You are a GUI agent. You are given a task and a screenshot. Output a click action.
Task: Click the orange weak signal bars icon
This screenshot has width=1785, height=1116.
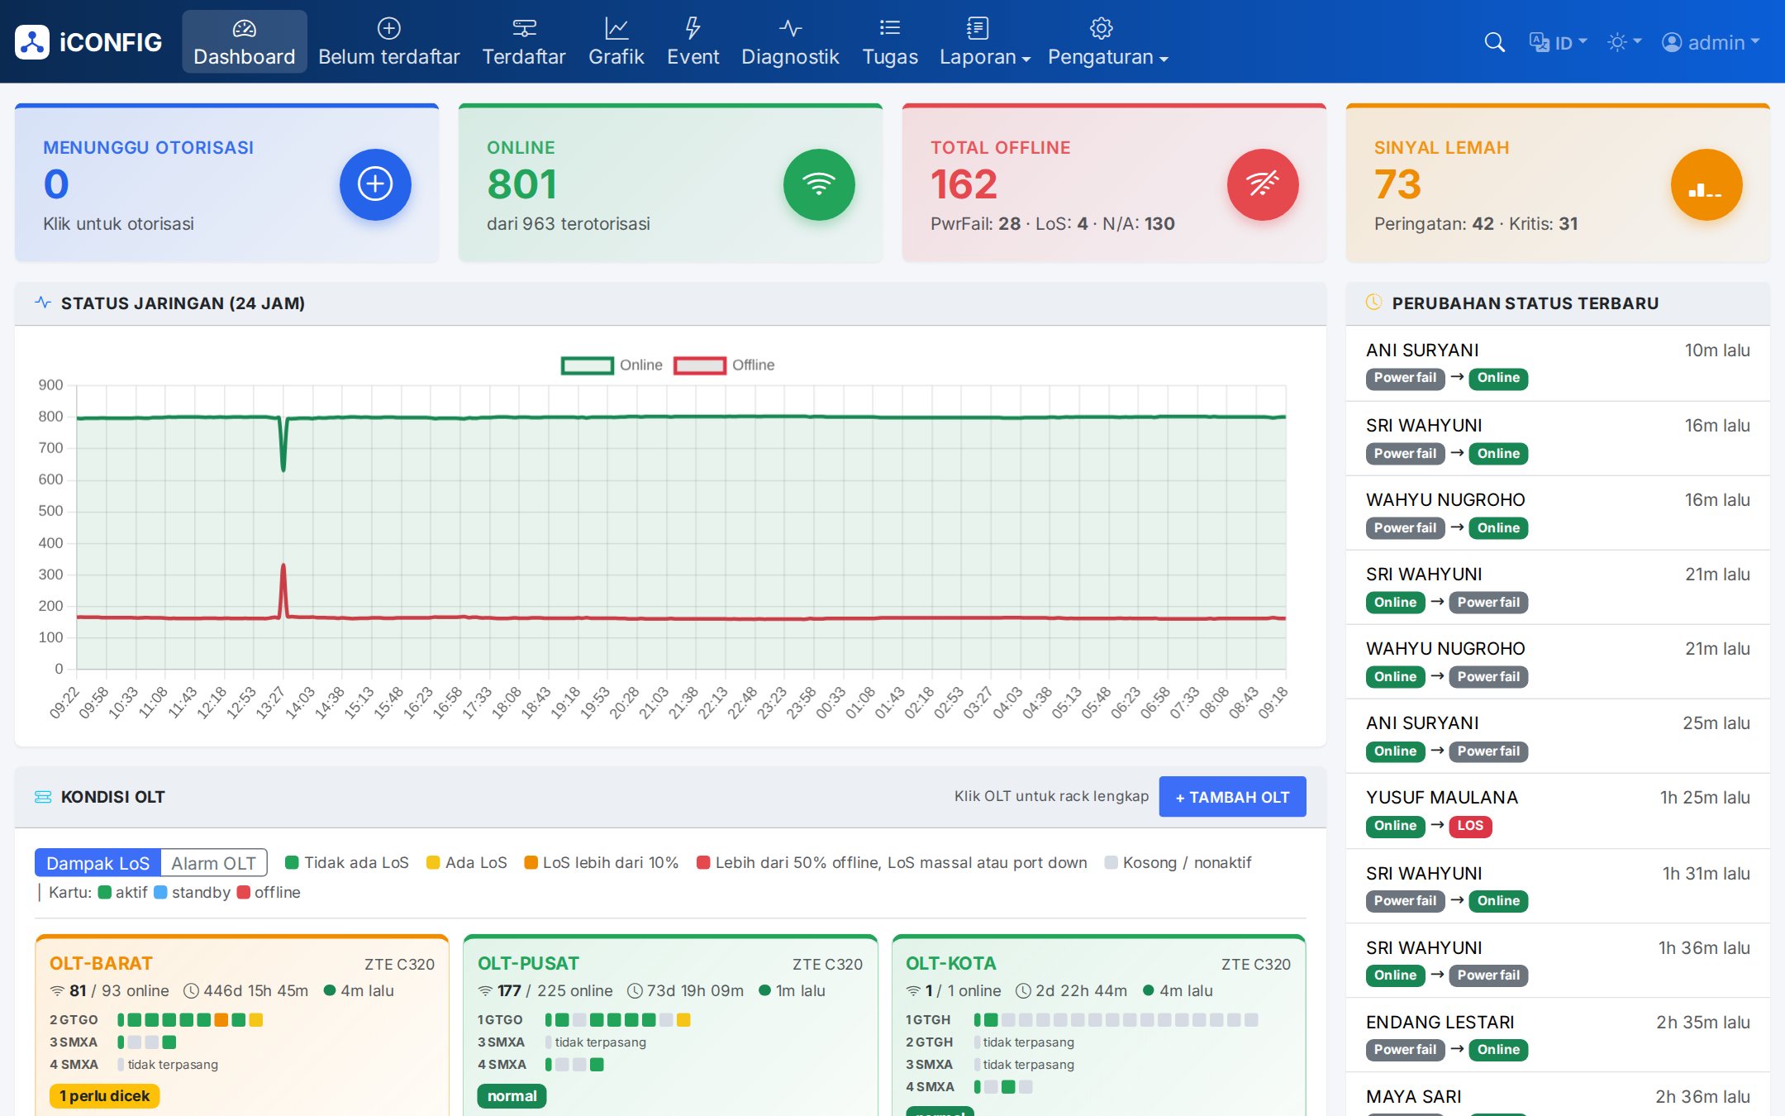[1706, 184]
